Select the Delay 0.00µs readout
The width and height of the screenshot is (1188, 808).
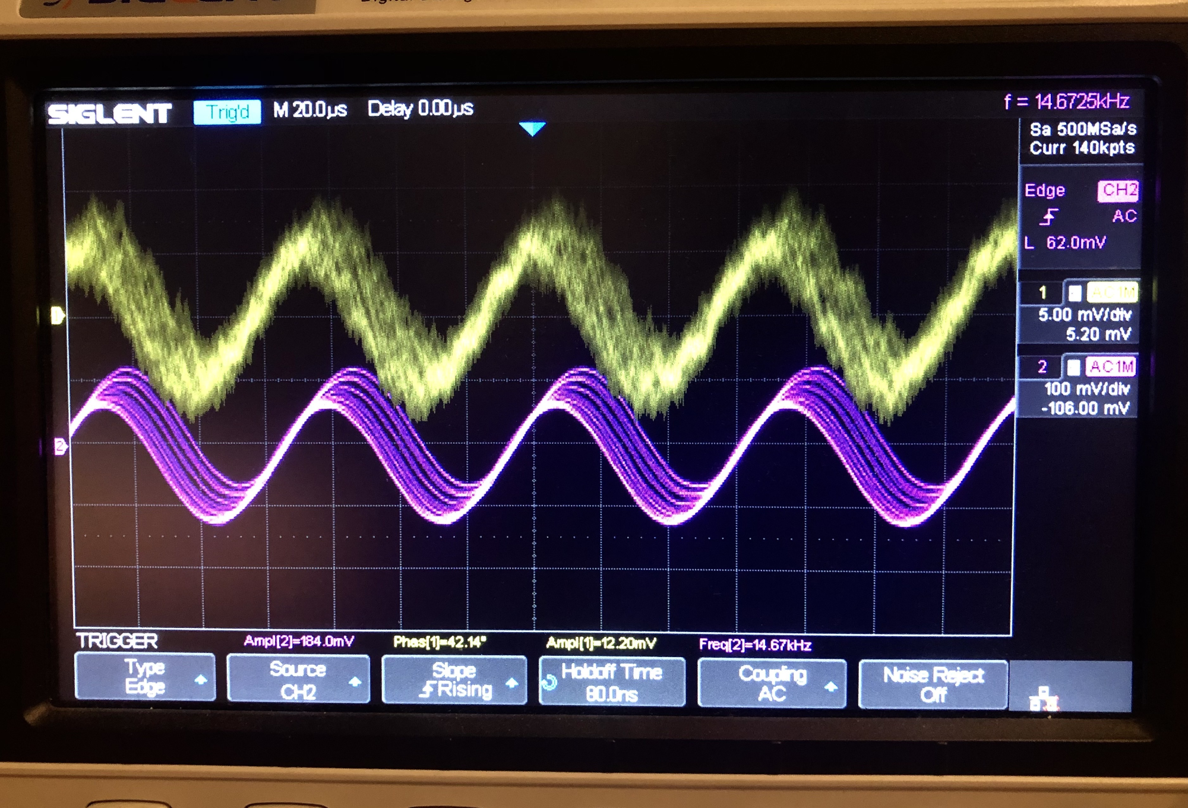(420, 109)
